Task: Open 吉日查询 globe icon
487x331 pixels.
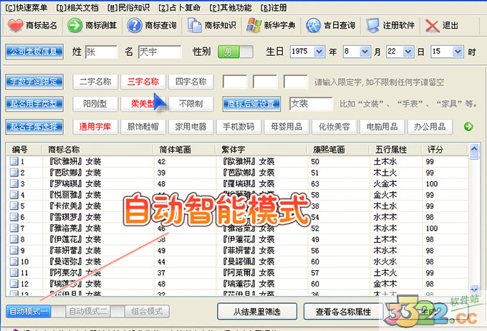Action: [x=313, y=26]
